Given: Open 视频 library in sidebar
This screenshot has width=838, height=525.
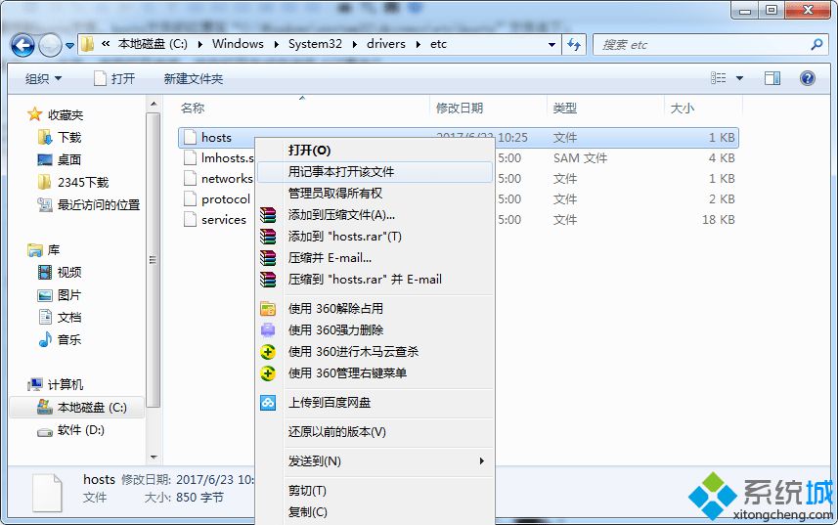Looking at the screenshot, I should (69, 273).
